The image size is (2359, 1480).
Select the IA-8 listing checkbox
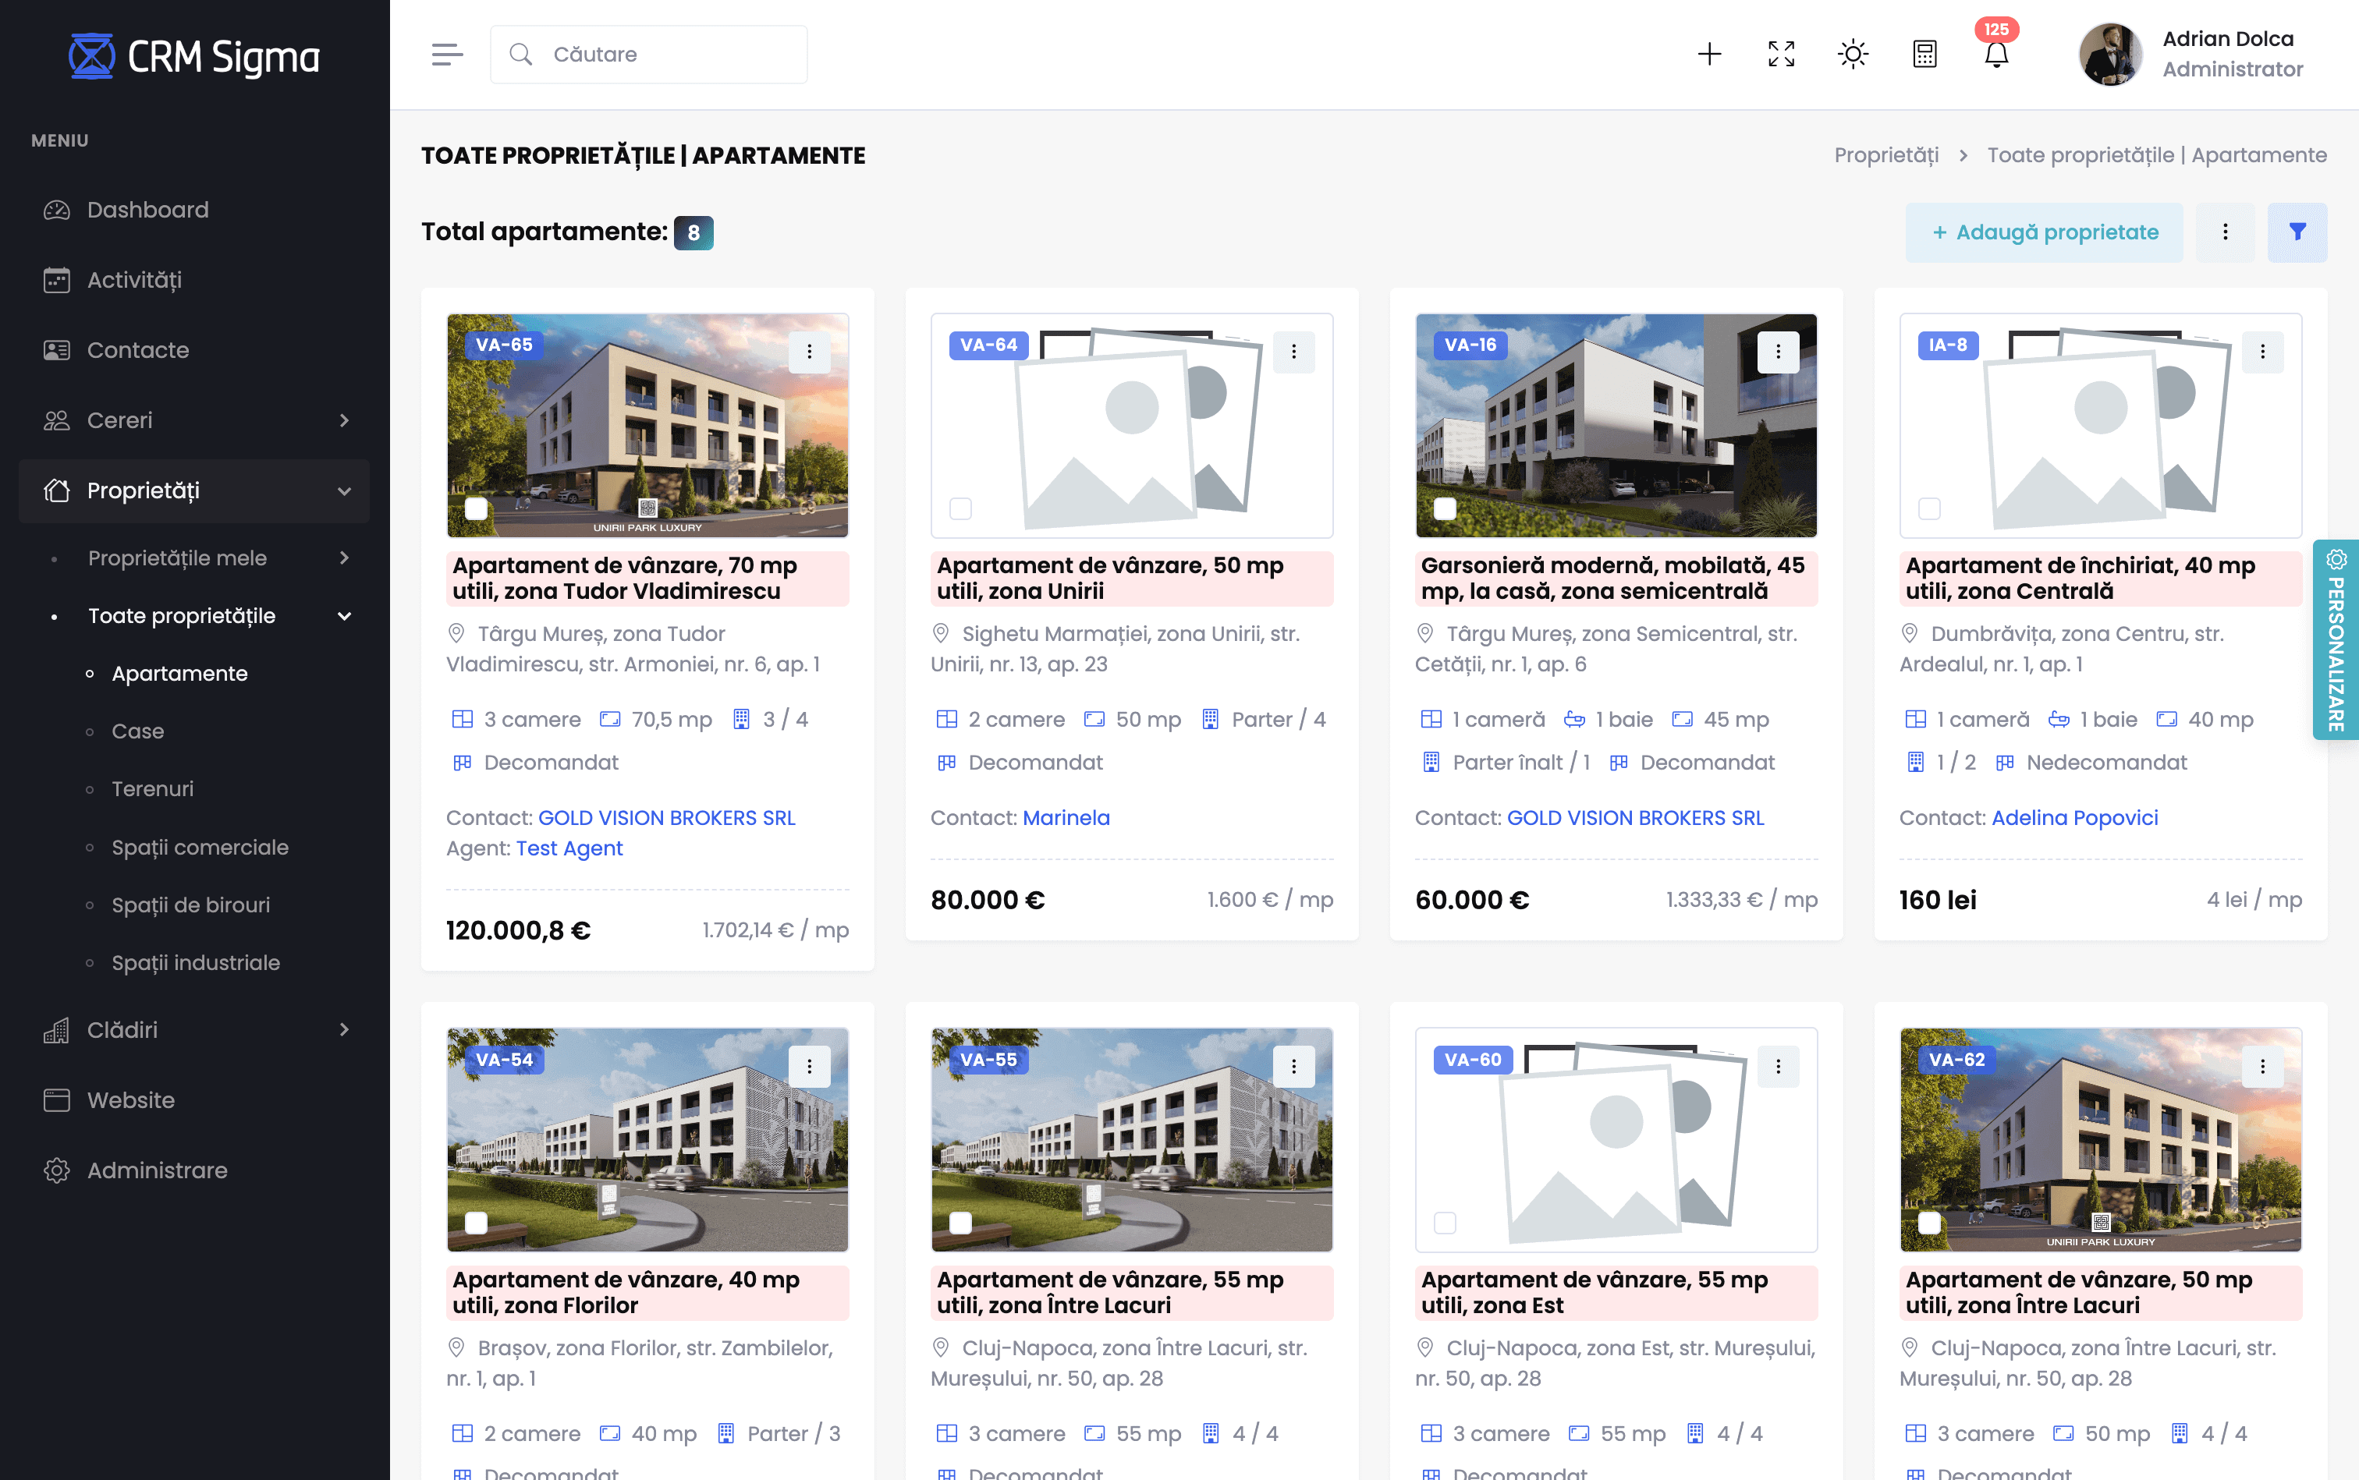[x=1929, y=508]
